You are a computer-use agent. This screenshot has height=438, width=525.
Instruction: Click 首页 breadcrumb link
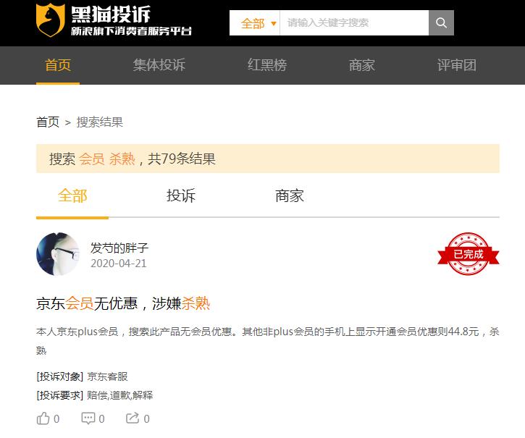pos(48,122)
